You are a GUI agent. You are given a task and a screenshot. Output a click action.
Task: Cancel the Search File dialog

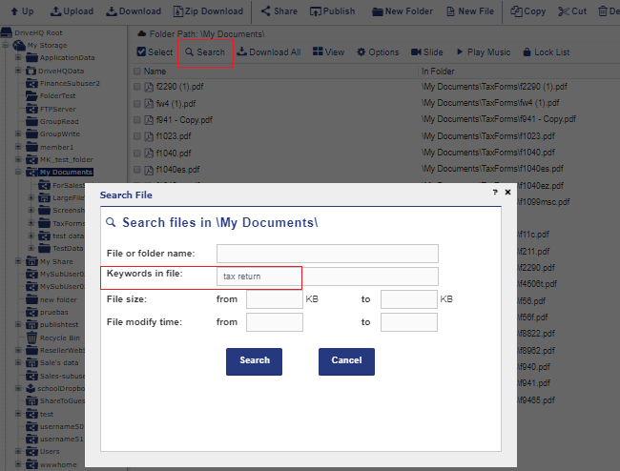(x=346, y=360)
